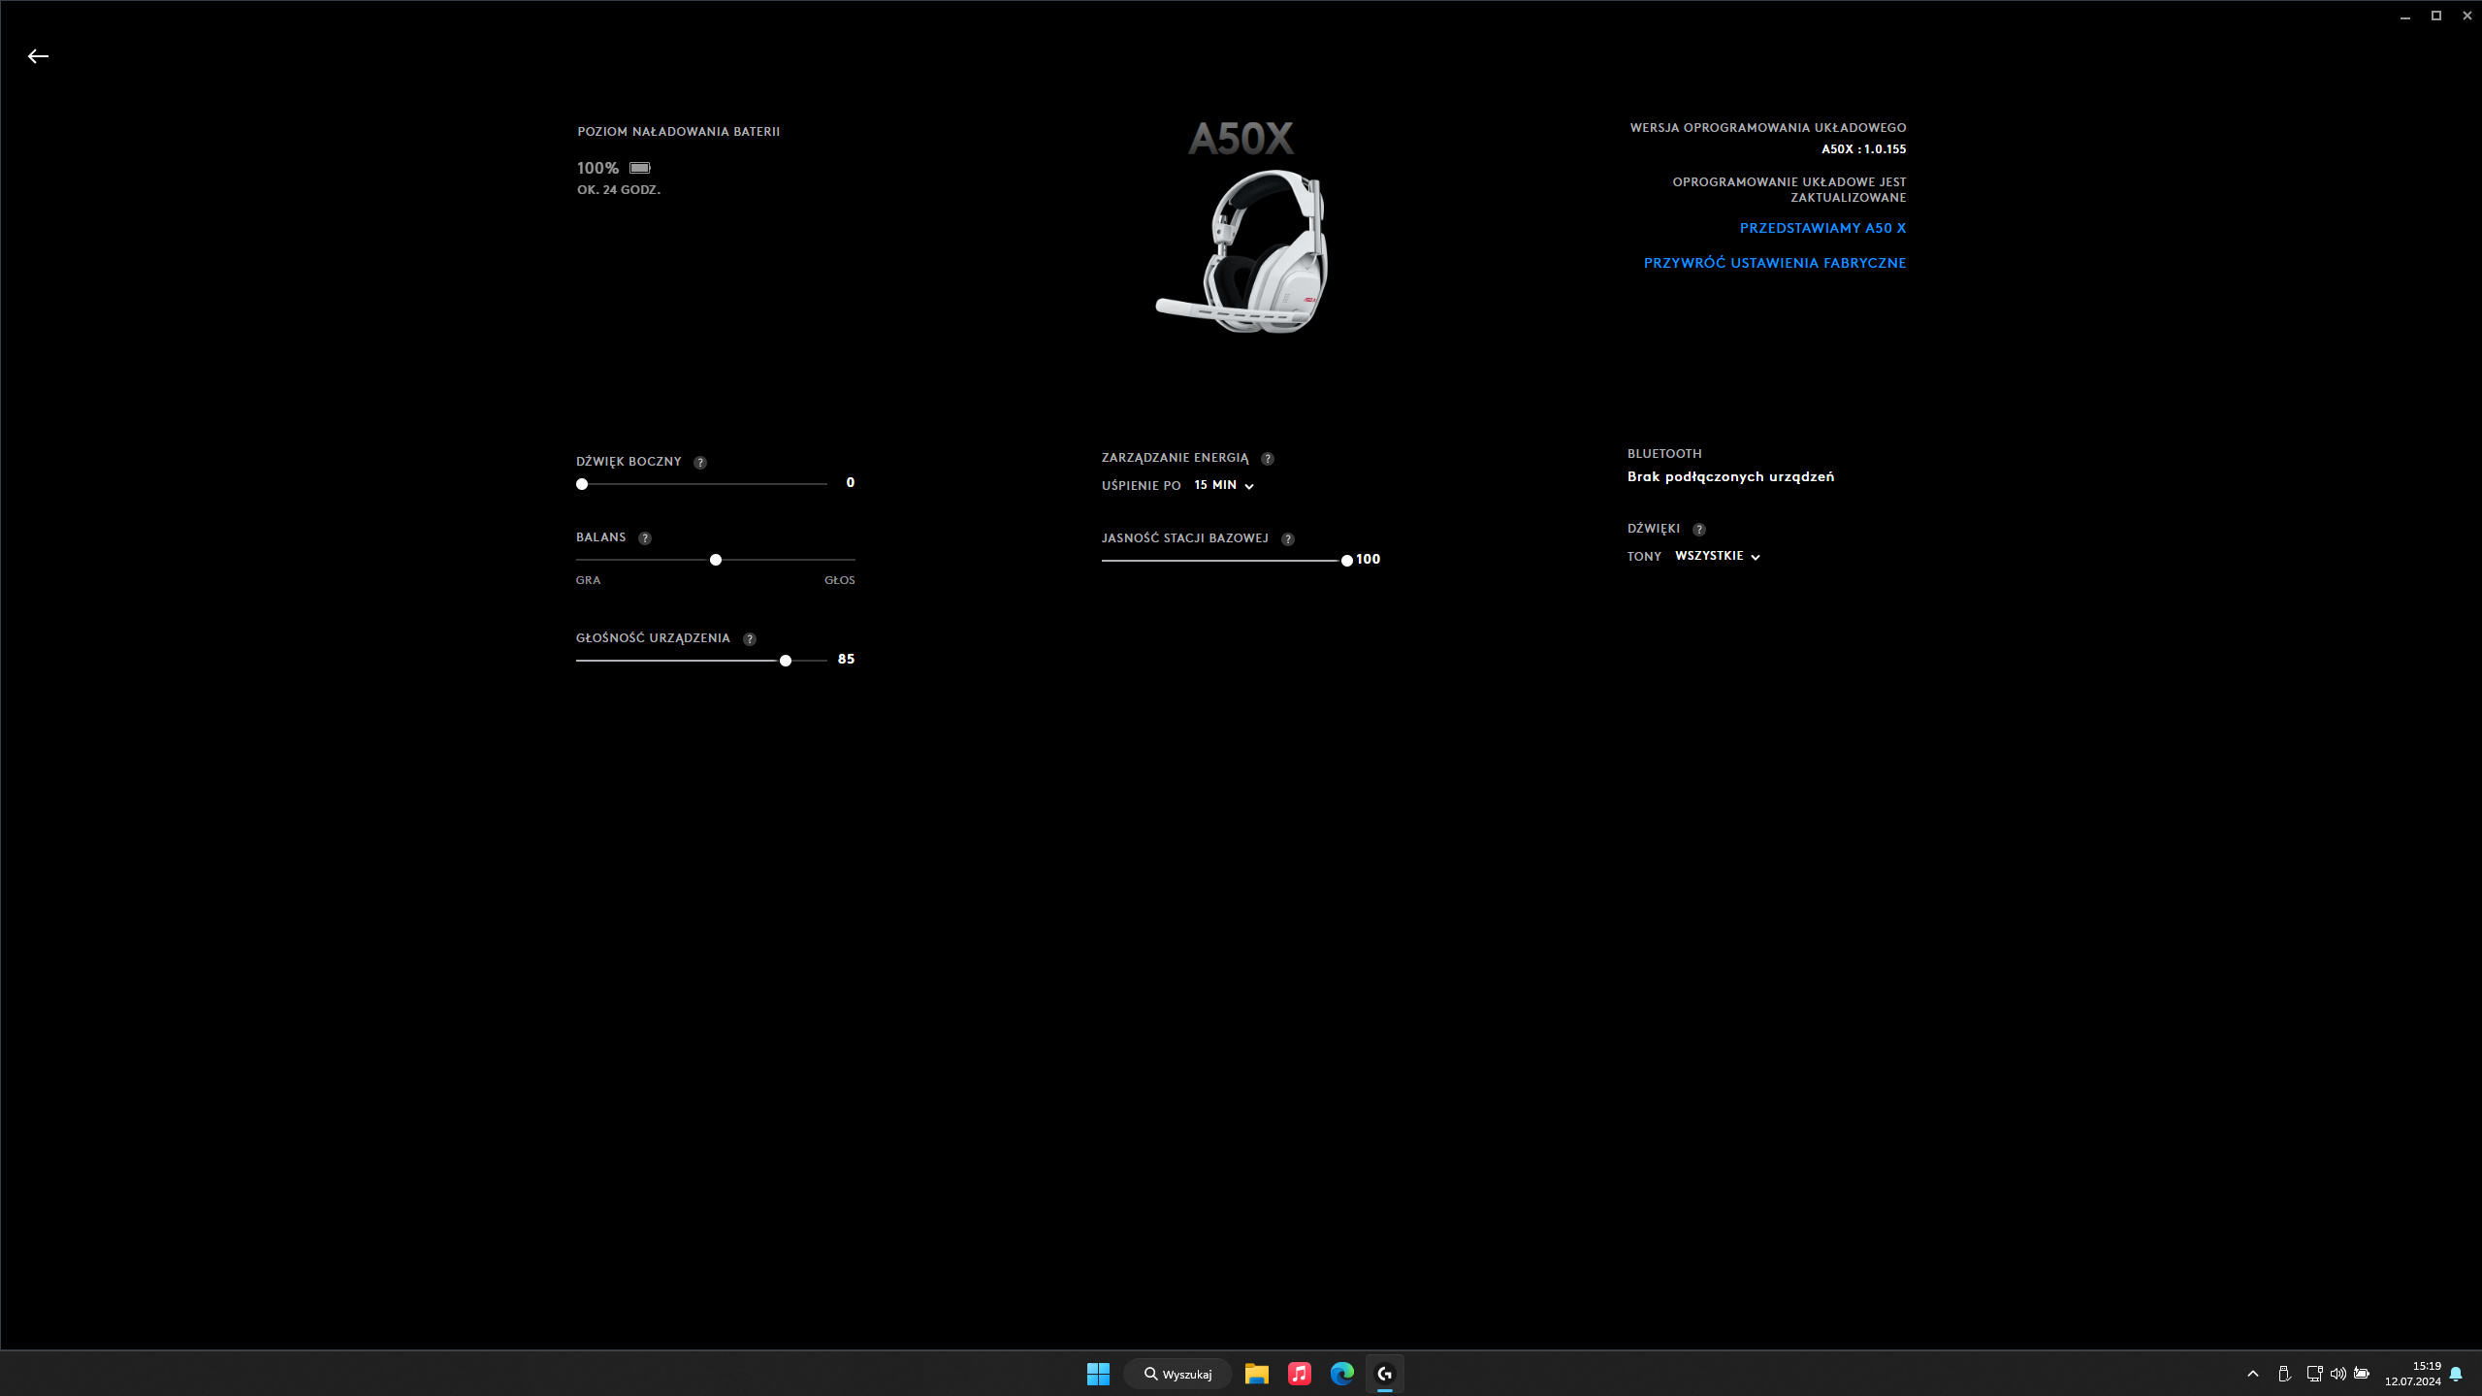This screenshot has width=2482, height=1396.
Task: Show hidden tray icons chevron
Action: [x=2253, y=1374]
